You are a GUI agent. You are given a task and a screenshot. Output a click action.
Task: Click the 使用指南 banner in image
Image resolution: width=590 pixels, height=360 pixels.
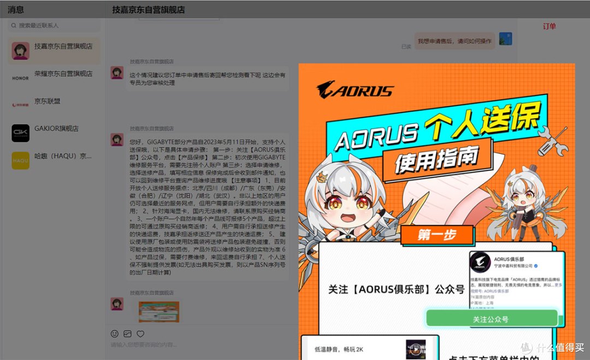click(437, 160)
